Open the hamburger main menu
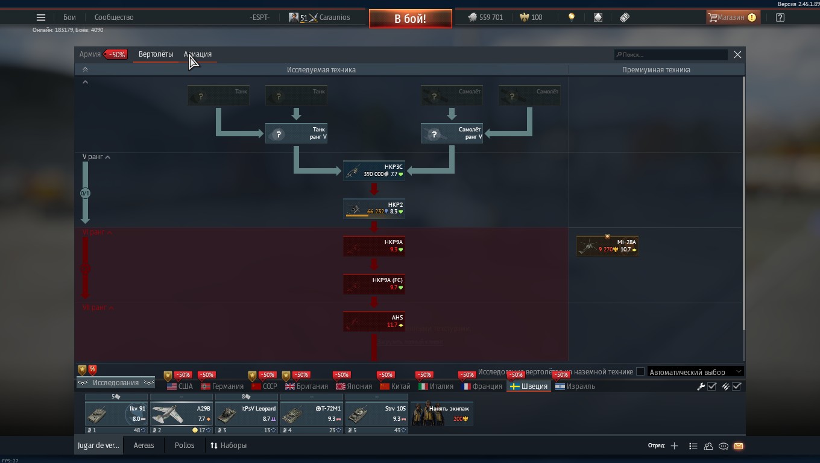Image resolution: width=820 pixels, height=463 pixels. tap(41, 17)
